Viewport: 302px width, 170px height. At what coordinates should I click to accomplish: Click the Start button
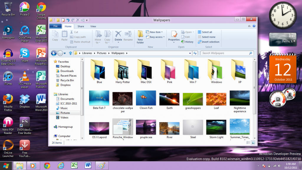pos(6,166)
